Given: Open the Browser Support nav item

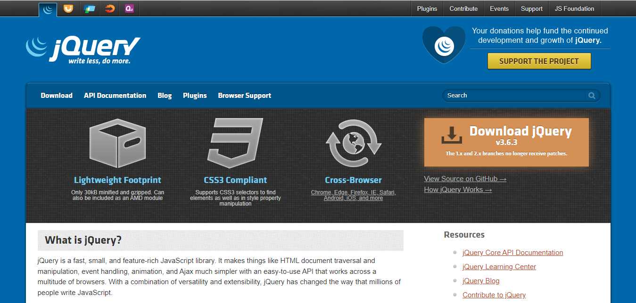Looking at the screenshot, I should pos(245,96).
